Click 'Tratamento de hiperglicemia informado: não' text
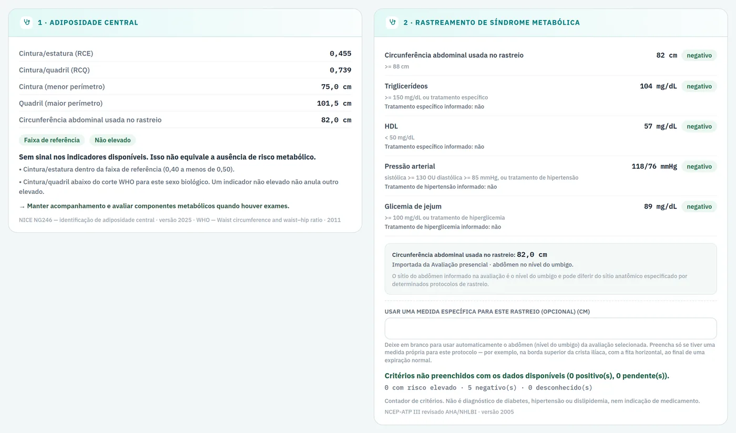Image resolution: width=736 pixels, height=433 pixels. coord(443,227)
